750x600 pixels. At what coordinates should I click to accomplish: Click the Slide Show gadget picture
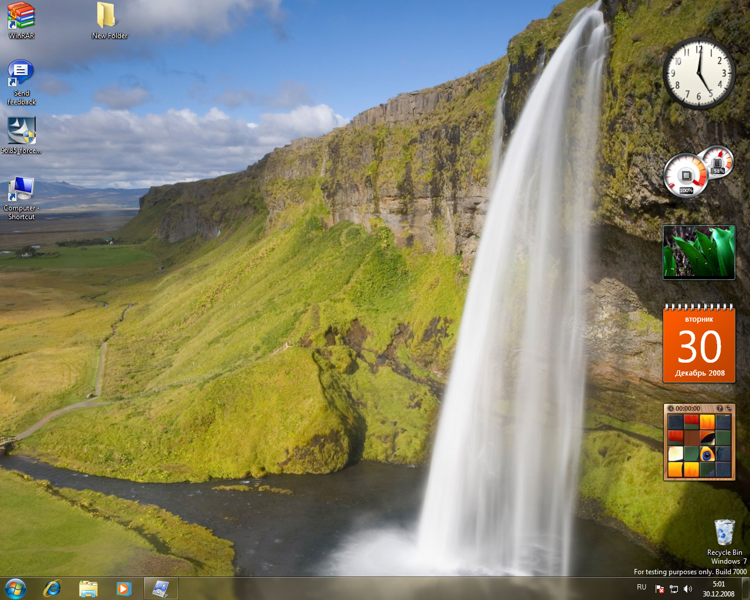click(699, 252)
